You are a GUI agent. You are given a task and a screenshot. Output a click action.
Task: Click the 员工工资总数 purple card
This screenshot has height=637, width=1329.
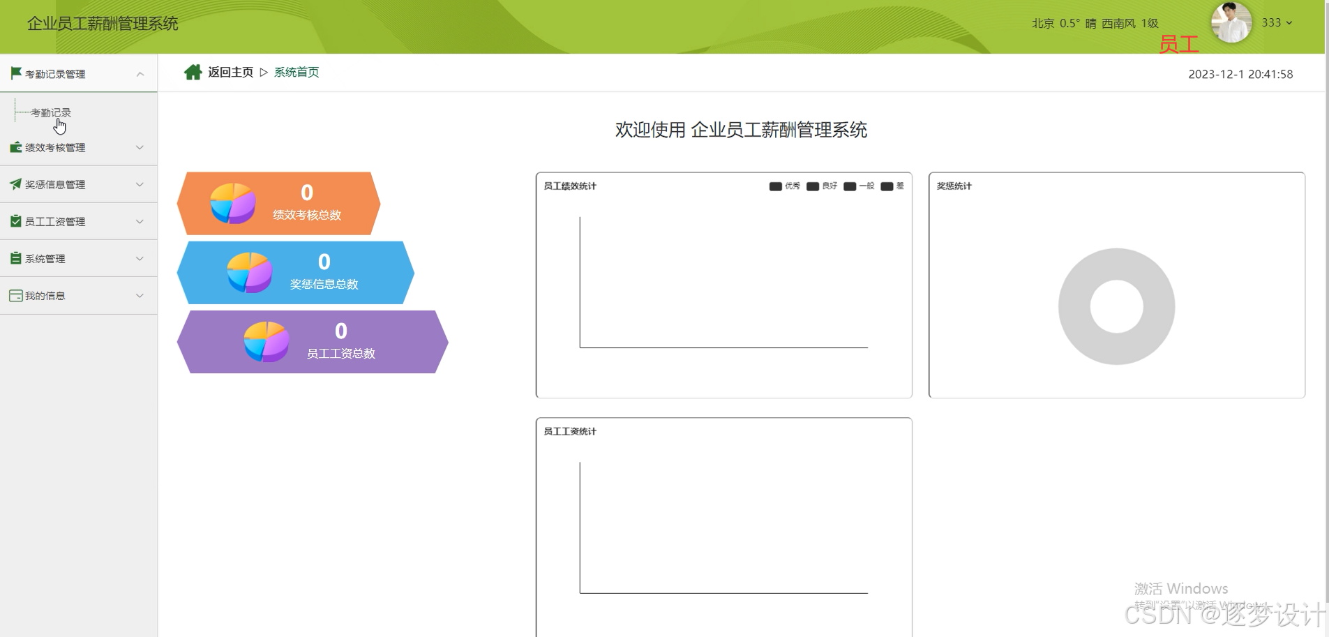pyautogui.click(x=313, y=341)
